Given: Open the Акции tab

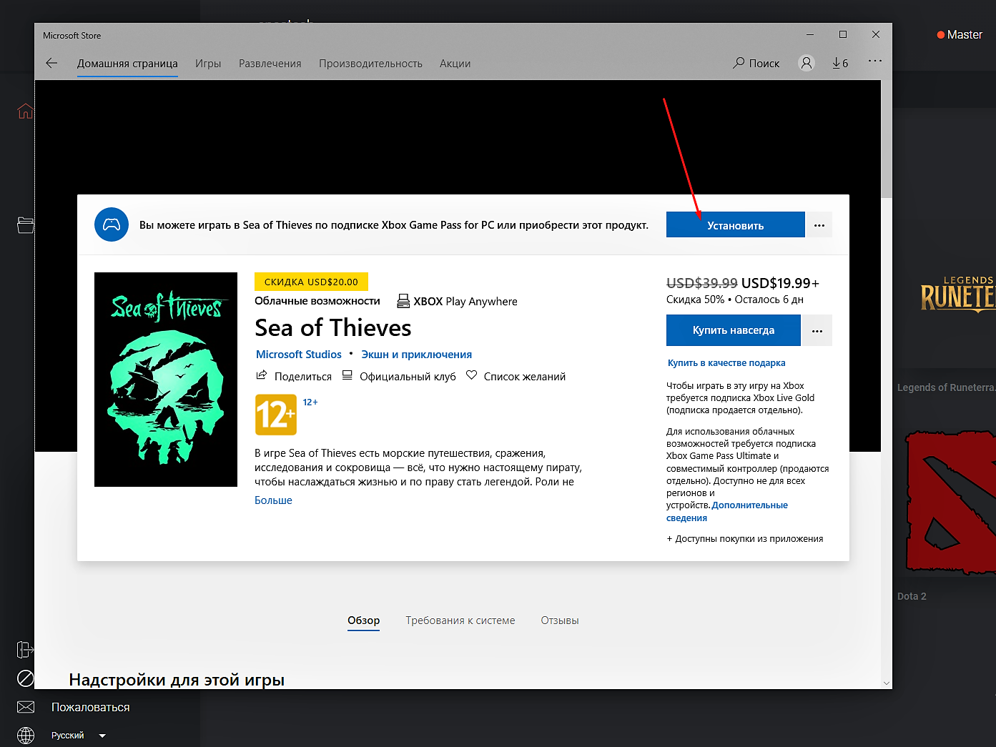Looking at the screenshot, I should 455,64.
